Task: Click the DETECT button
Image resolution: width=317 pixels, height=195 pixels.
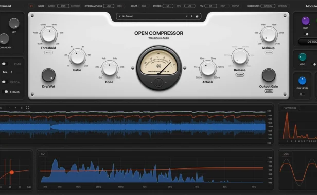Action: pyautogui.click(x=308, y=42)
